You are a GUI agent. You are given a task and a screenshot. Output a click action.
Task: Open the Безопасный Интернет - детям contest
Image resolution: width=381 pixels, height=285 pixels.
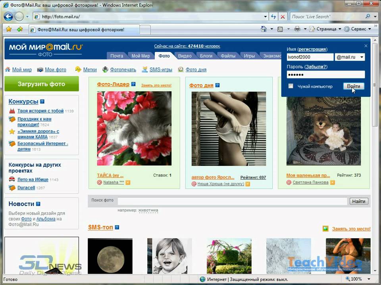(x=42, y=146)
